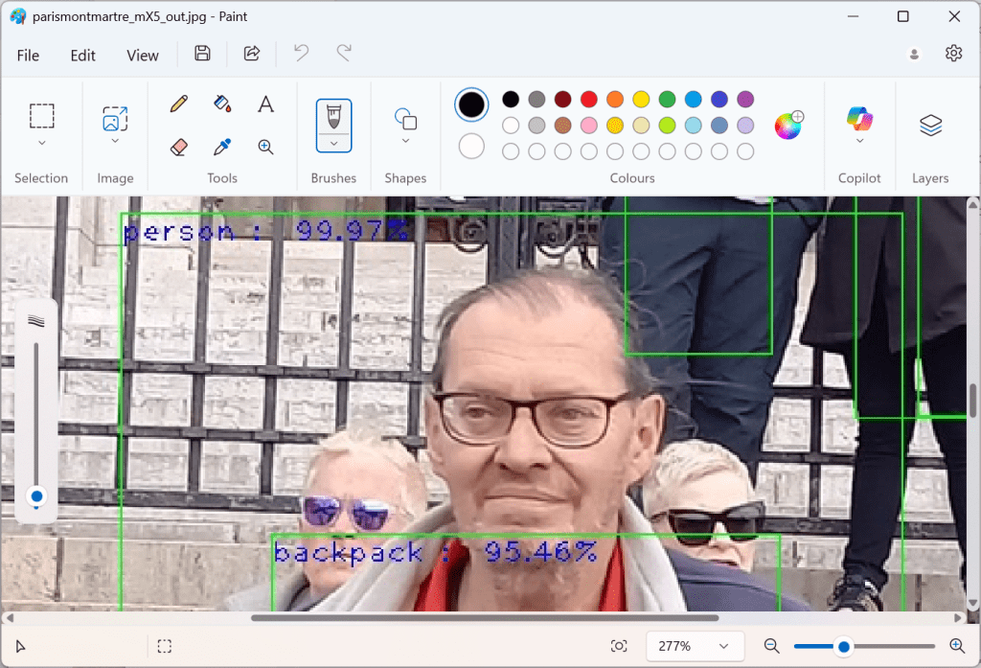Image resolution: width=981 pixels, height=668 pixels.
Task: Pick the red colour swatch
Action: (589, 99)
